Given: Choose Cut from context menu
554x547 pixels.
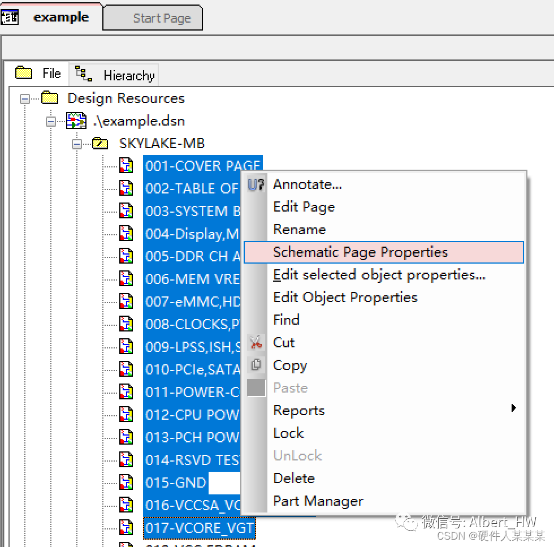Looking at the screenshot, I should pyautogui.click(x=384, y=343).
